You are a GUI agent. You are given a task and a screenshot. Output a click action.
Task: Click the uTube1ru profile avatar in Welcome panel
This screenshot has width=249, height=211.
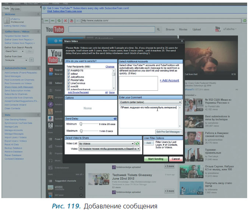coord(7,21)
